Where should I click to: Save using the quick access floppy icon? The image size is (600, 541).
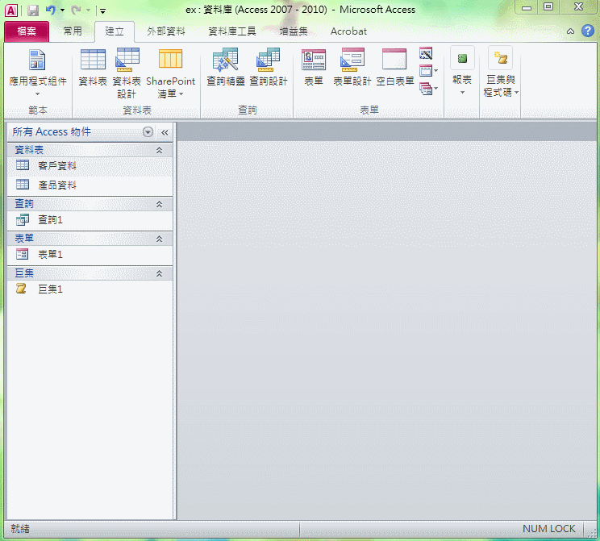coord(33,10)
